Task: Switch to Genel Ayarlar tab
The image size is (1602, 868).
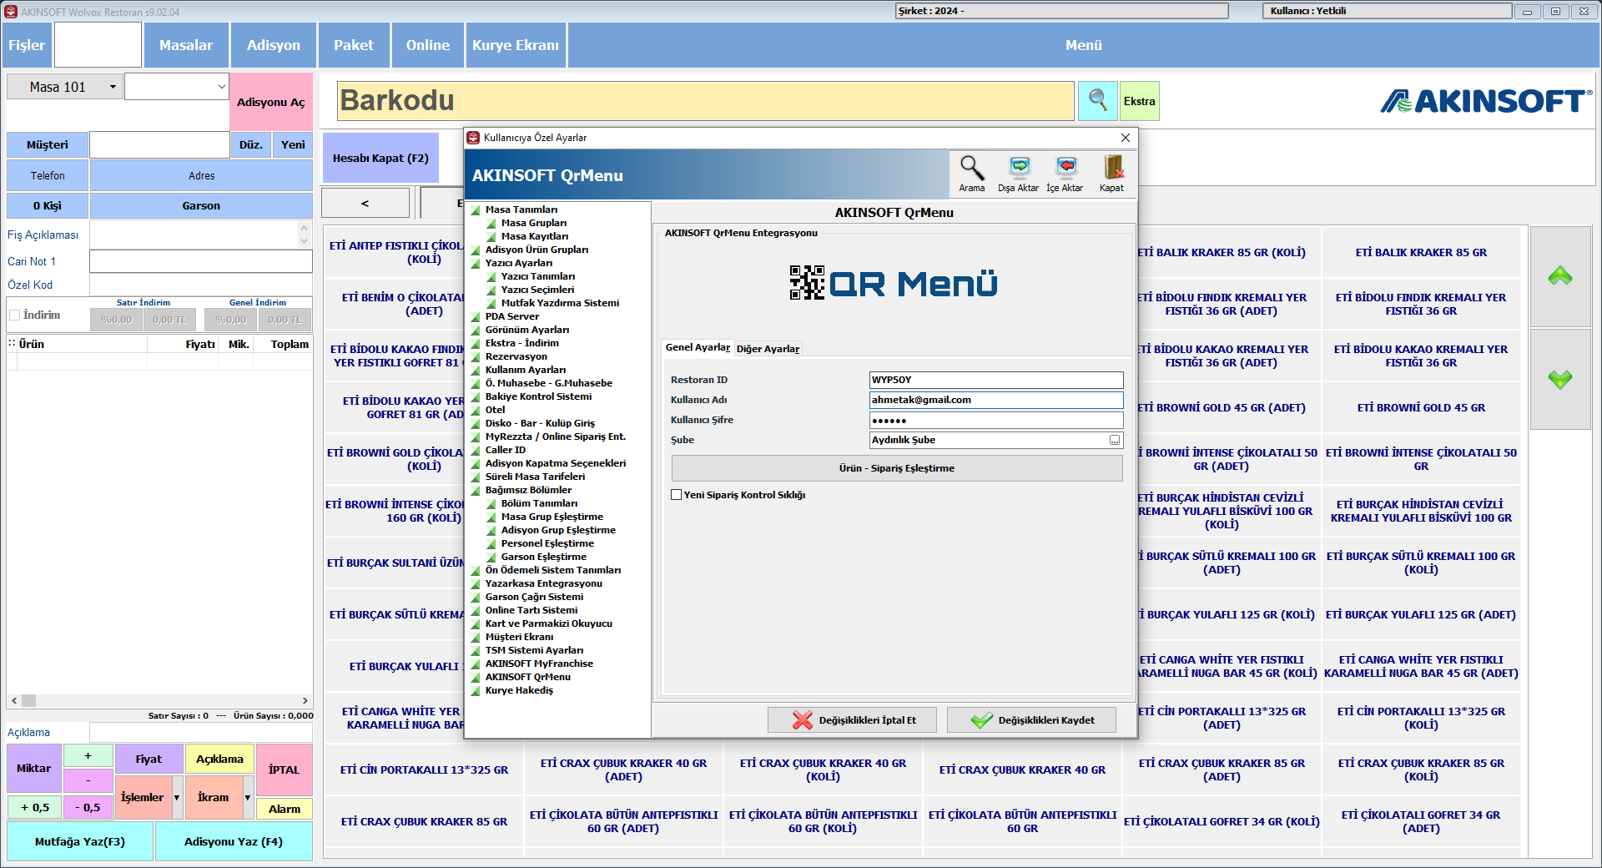Action: point(698,347)
